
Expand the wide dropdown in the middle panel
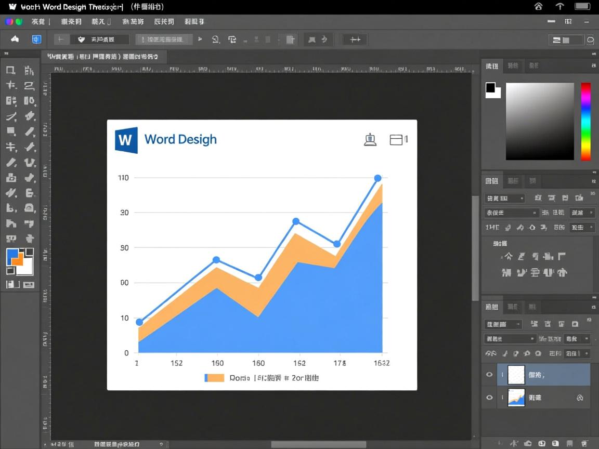pyautogui.click(x=512, y=213)
